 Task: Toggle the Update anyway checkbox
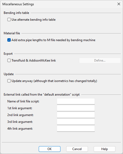tap(9, 81)
